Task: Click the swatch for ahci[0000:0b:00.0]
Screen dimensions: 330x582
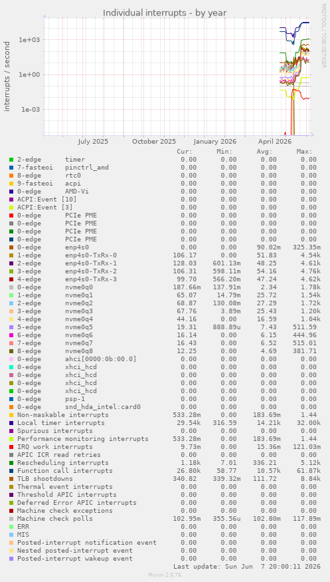Action: coord(11,359)
